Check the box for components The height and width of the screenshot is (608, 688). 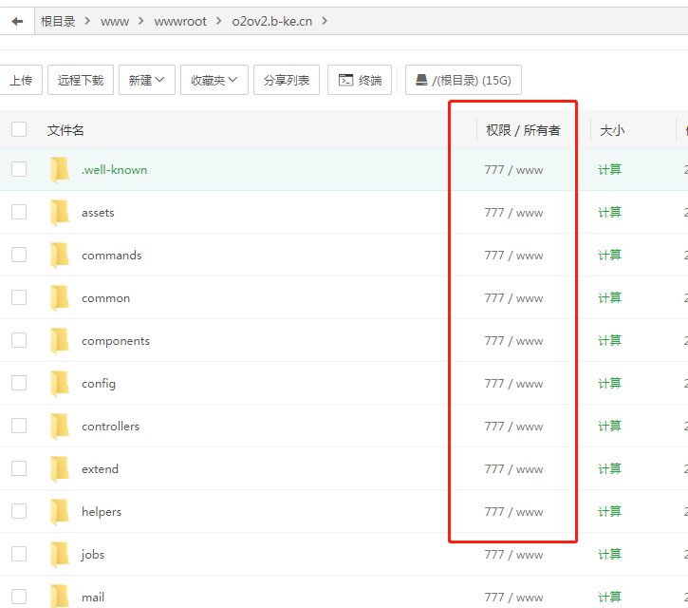pos(19,340)
